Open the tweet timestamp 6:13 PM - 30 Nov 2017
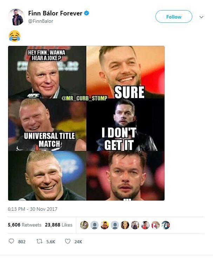213x258 pixels. point(33,209)
